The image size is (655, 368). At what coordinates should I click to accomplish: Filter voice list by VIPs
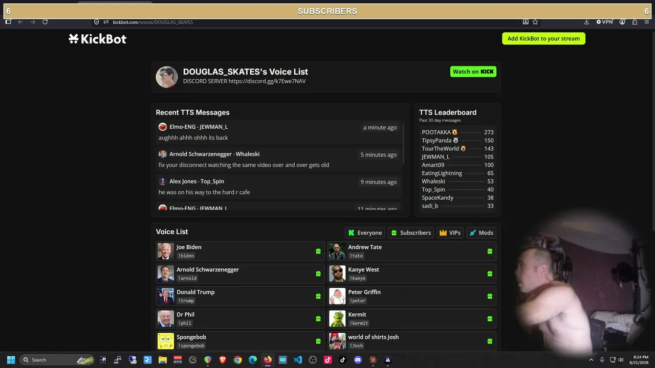tap(450, 233)
